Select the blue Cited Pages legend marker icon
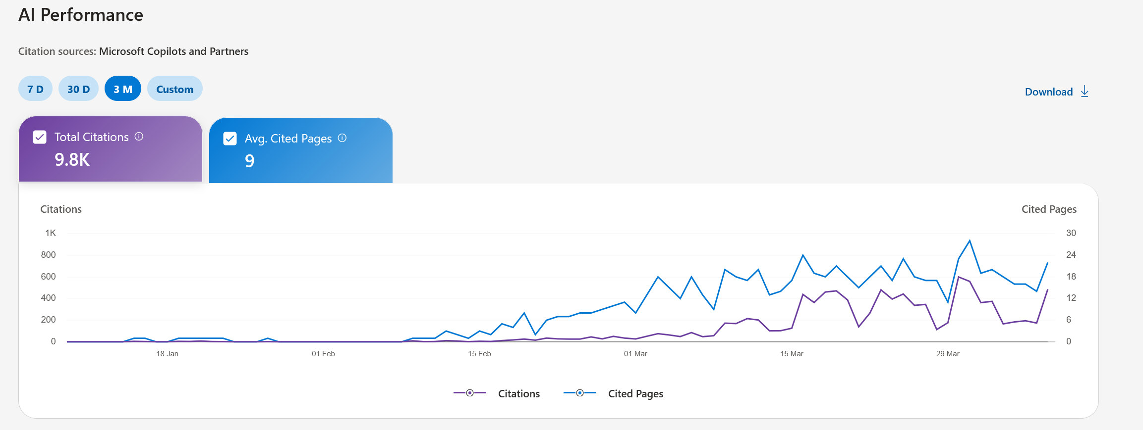Screen dimensions: 1143x430 579,393
